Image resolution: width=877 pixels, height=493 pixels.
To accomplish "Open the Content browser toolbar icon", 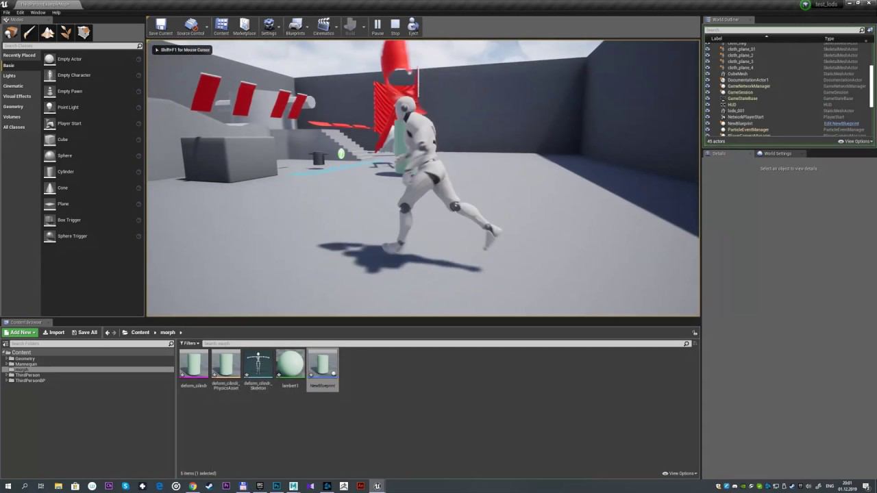I will [221, 27].
